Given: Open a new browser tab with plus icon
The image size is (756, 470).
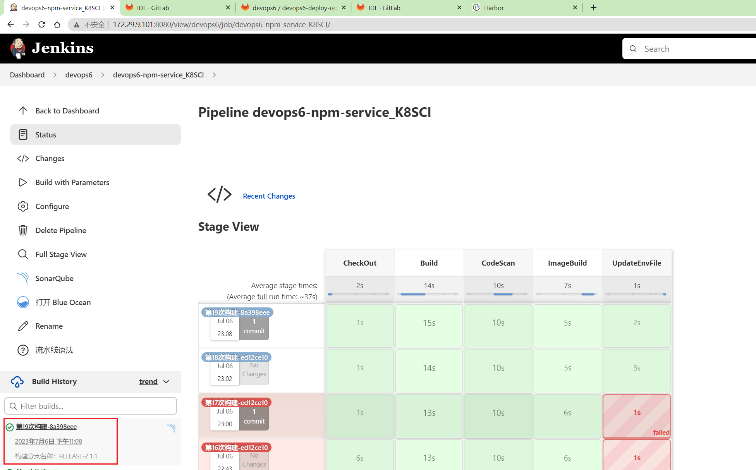Looking at the screenshot, I should 593,8.
